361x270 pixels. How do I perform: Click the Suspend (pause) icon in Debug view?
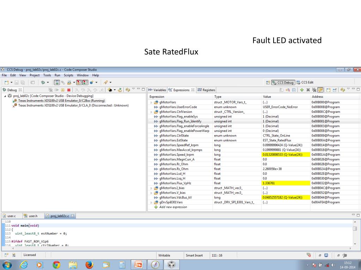pos(63,90)
